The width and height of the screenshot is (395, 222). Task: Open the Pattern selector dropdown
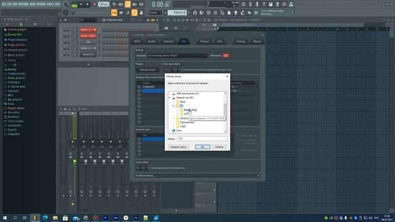click(178, 12)
